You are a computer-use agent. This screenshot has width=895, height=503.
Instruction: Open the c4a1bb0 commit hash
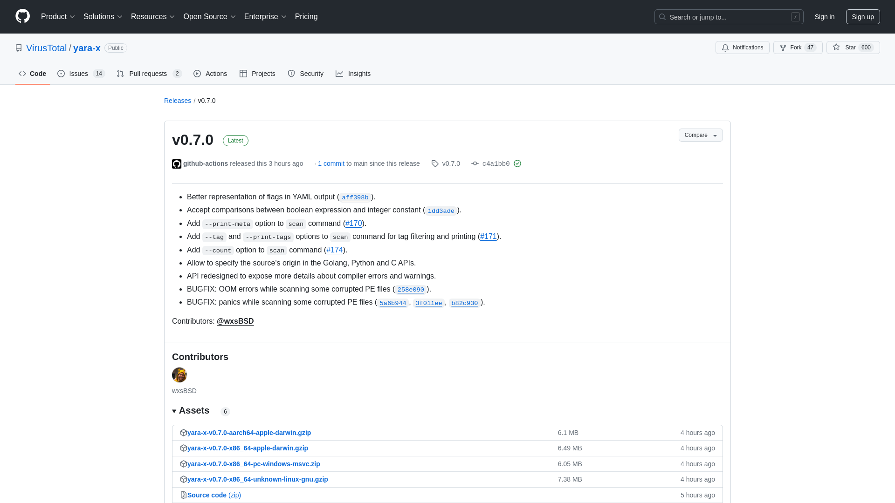coord(496,164)
